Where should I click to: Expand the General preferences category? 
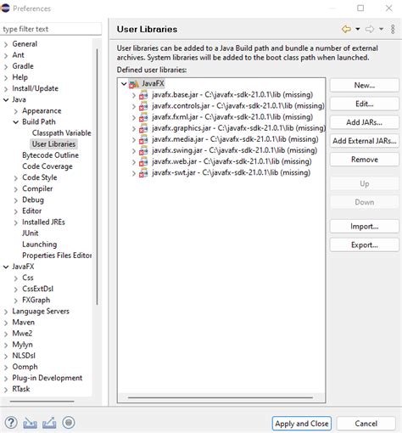point(6,44)
